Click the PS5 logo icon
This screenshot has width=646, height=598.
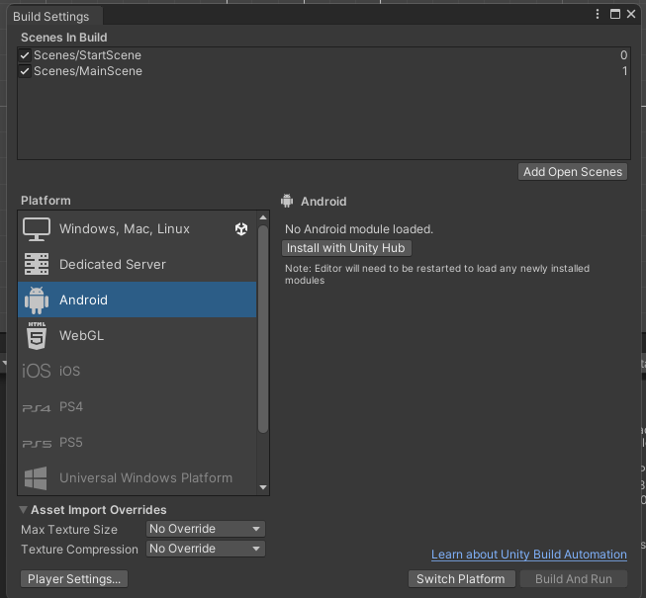[37, 444]
